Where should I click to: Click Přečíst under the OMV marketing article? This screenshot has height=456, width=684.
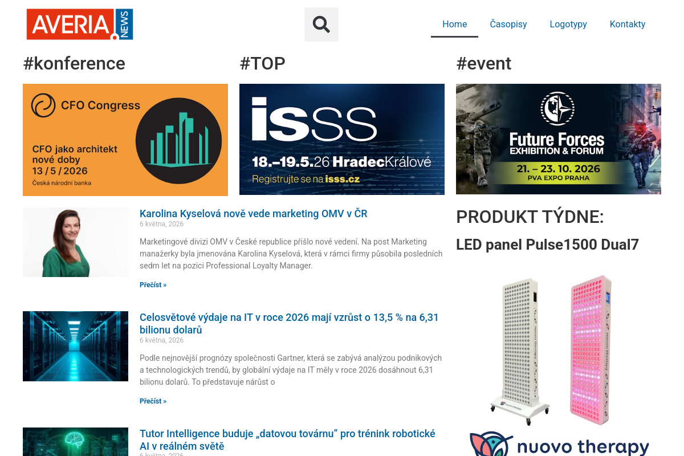point(153,285)
